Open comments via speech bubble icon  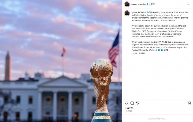[x=132, y=103]
